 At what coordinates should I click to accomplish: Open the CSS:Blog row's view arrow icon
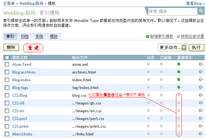point(201,95)
